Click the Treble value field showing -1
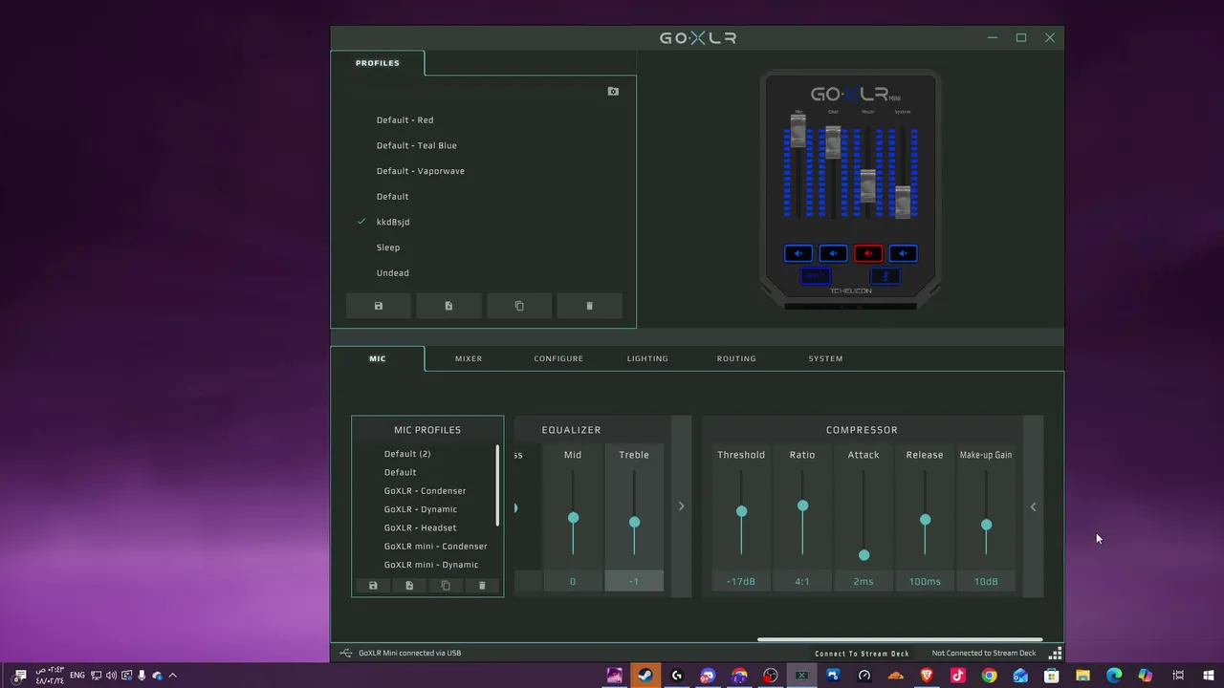Image resolution: width=1224 pixels, height=688 pixels. tap(634, 581)
